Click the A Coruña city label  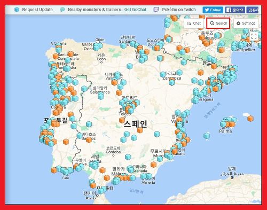(58, 43)
